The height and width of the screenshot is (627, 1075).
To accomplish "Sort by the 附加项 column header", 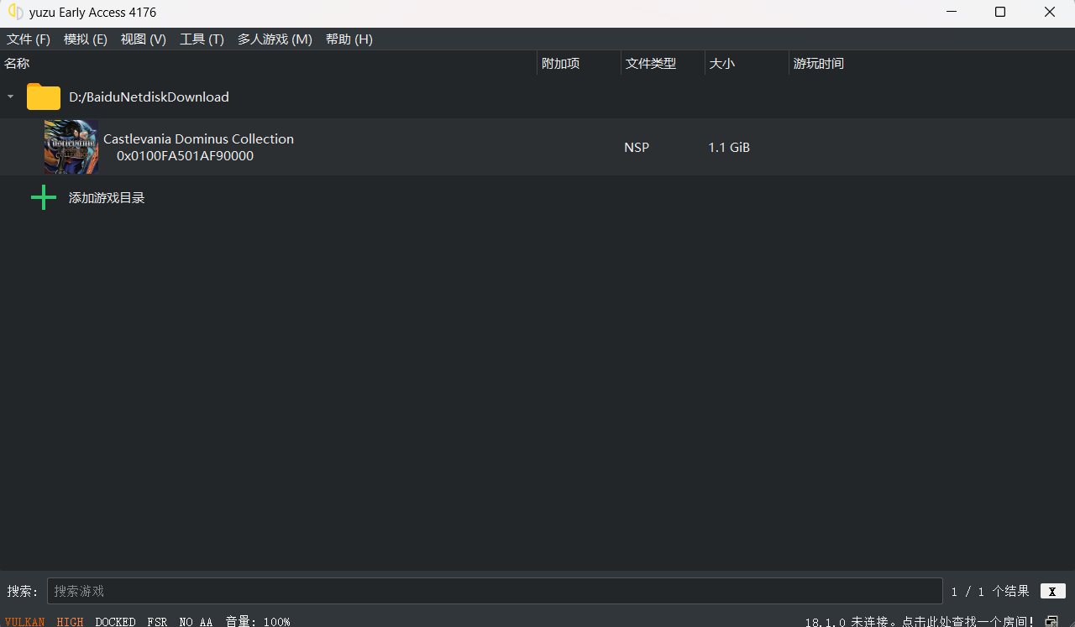I will (579, 64).
